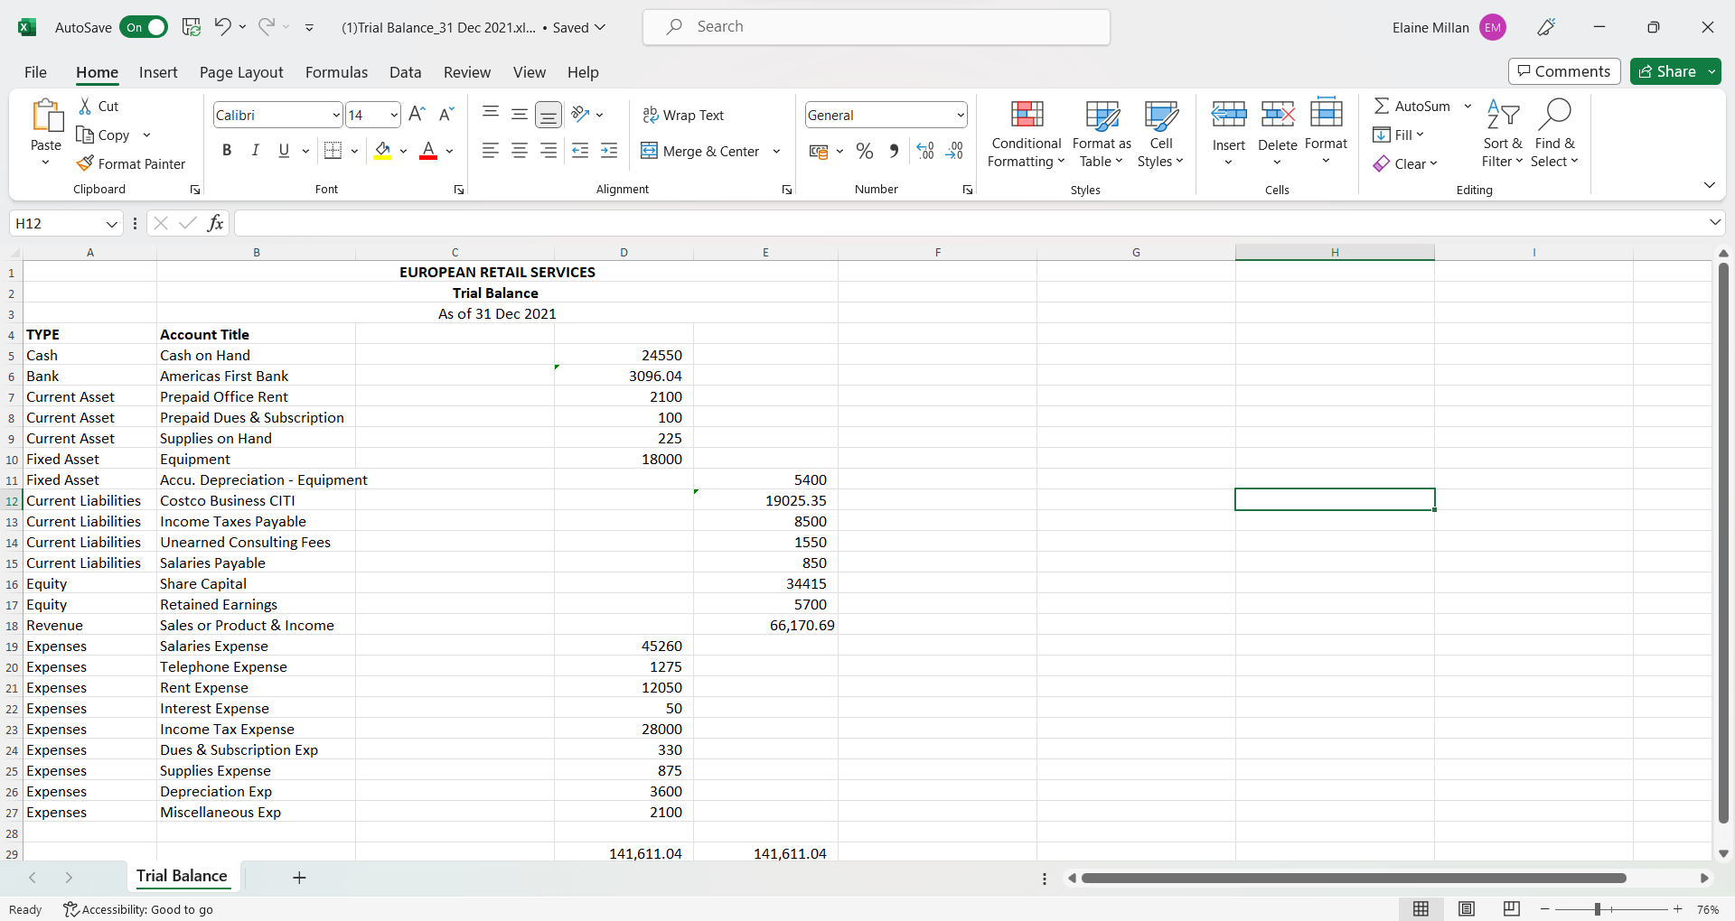Screen dimensions: 1735x921
Task: Toggle Bottom Align alignment
Action: (549, 114)
